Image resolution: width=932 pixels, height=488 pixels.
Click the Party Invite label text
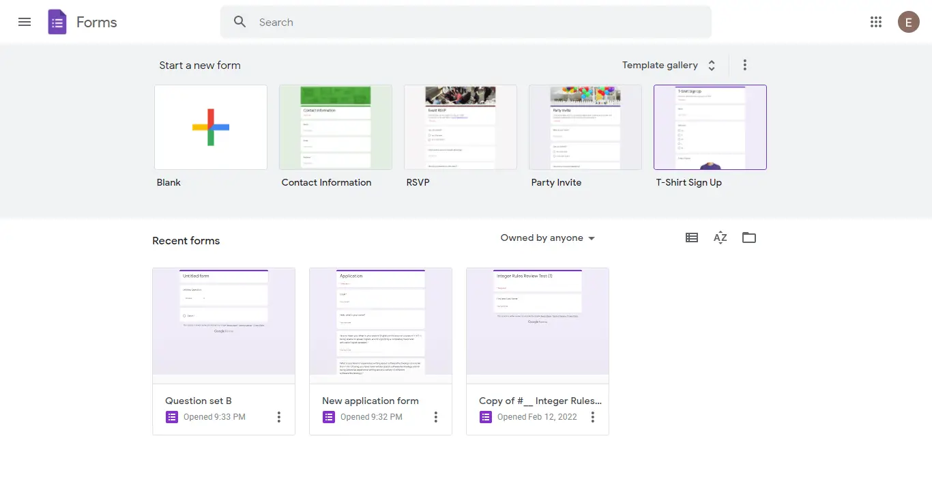click(x=557, y=182)
